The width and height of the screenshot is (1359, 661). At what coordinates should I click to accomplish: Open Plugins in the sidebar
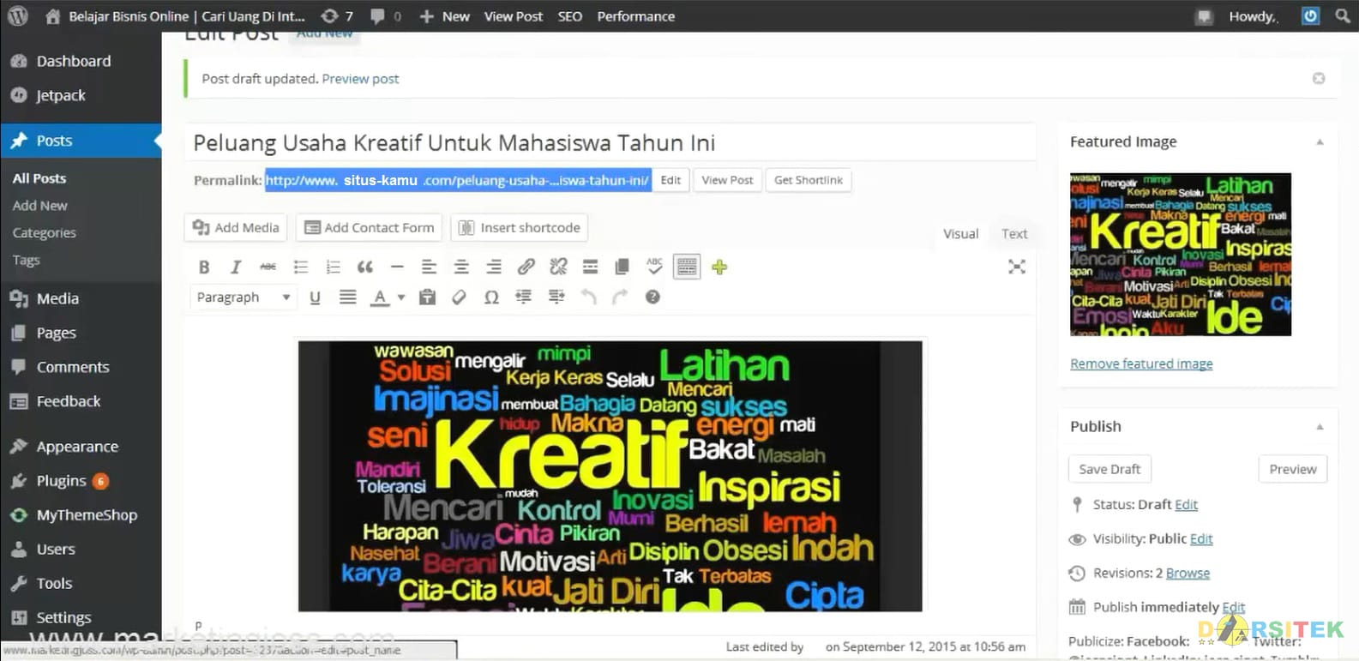[81, 481]
